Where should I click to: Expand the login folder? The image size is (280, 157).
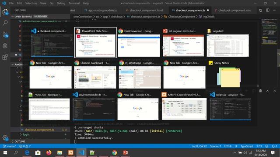tap(26, 134)
